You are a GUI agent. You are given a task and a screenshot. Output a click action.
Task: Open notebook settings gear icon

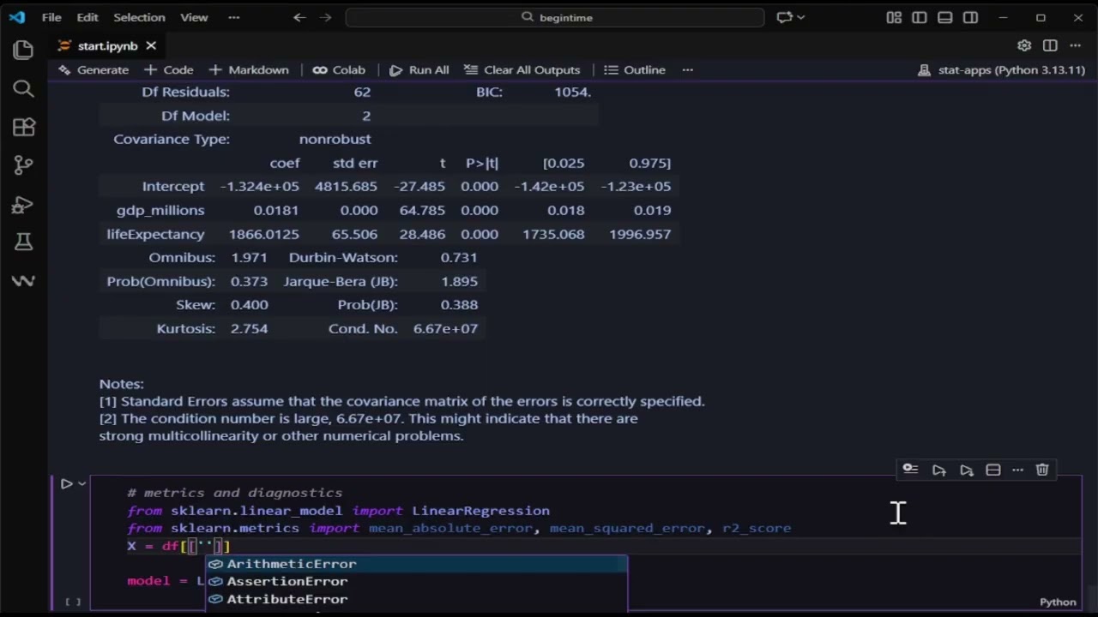pos(1024,45)
